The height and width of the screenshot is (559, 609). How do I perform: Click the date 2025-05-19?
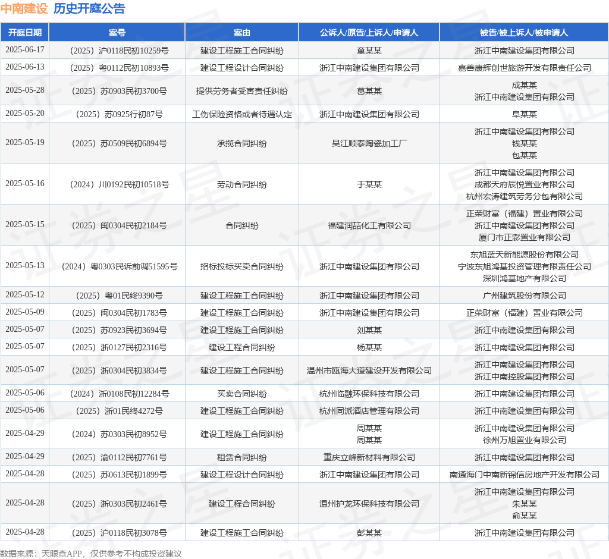(x=25, y=142)
